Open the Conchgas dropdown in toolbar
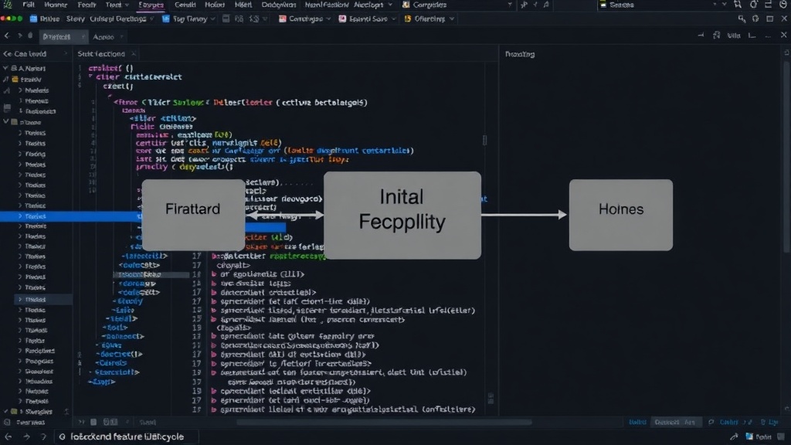Image resolution: width=791 pixels, height=445 pixels. (x=304, y=19)
